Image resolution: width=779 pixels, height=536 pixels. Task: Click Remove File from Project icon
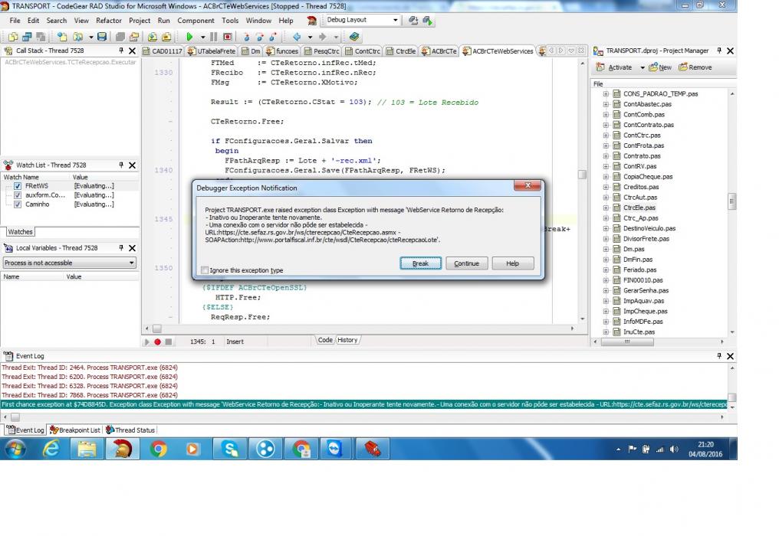166,37
